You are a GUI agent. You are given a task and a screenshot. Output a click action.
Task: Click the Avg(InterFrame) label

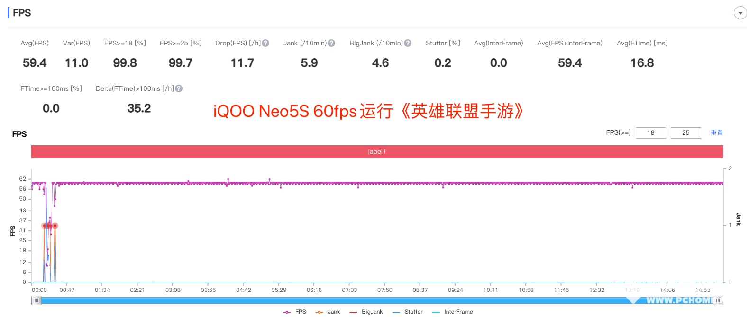(x=499, y=43)
